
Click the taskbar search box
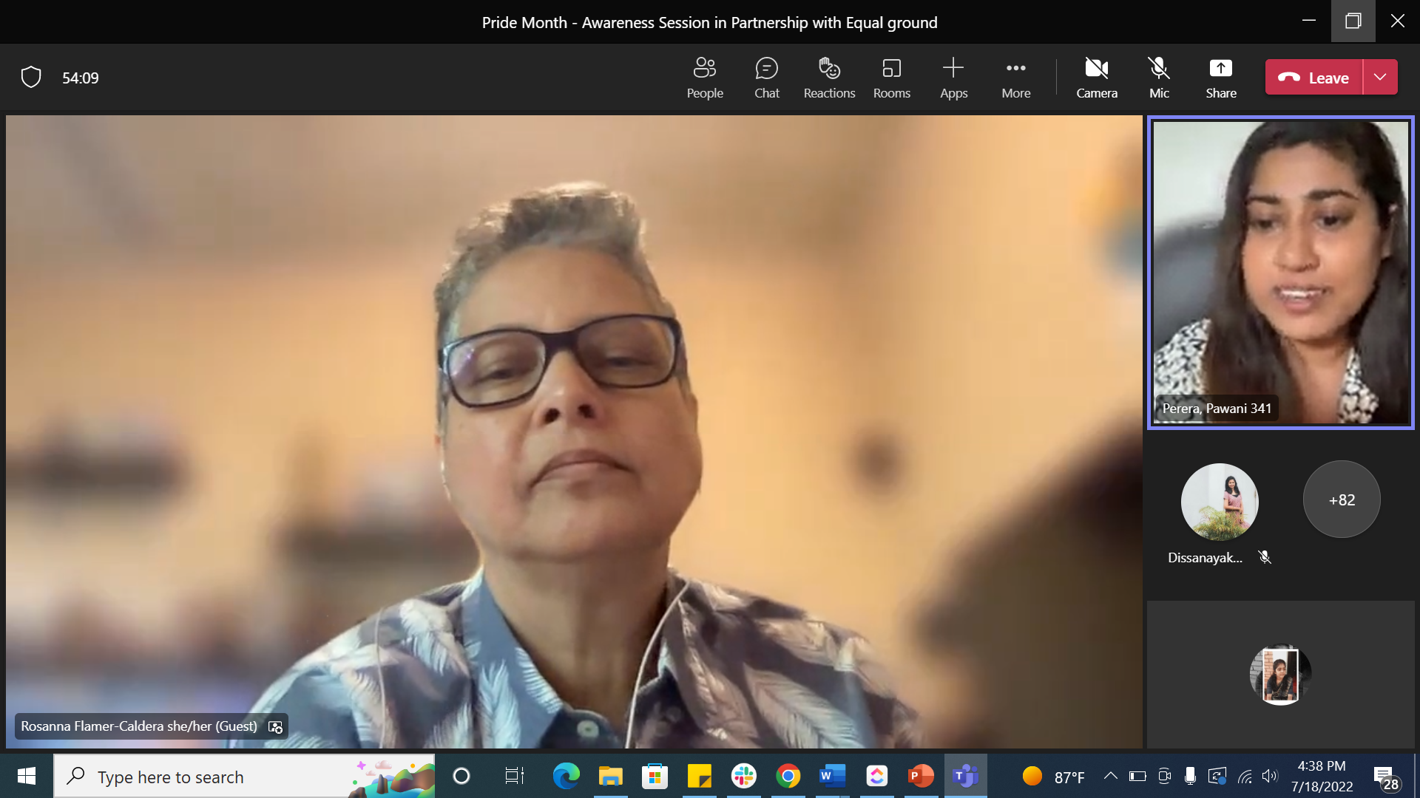244,776
